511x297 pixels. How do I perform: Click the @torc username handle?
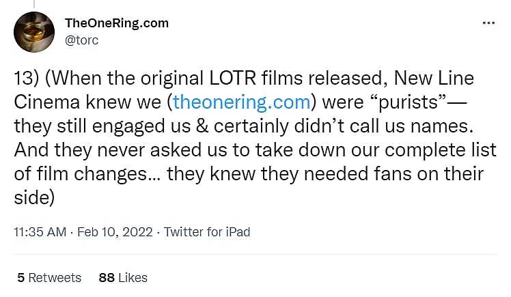coord(81,40)
